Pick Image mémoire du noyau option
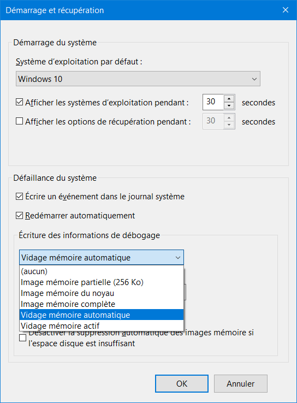The height and width of the screenshot is (403, 297). [102, 293]
